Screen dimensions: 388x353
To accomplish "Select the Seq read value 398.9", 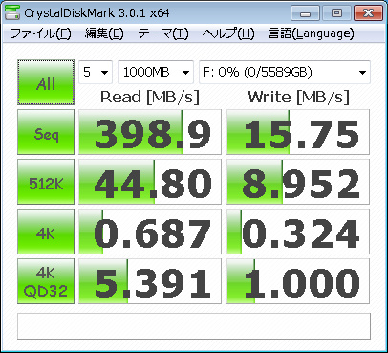I will point(150,132).
